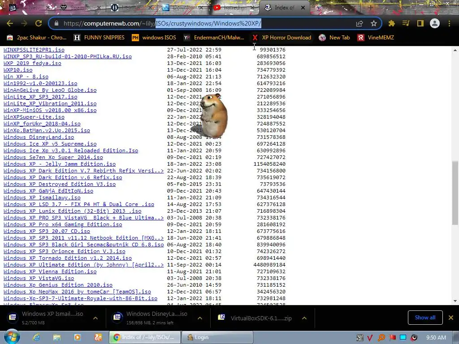Click the magnifier tray icon
This screenshot has width=459, height=344.
pos(381,338)
